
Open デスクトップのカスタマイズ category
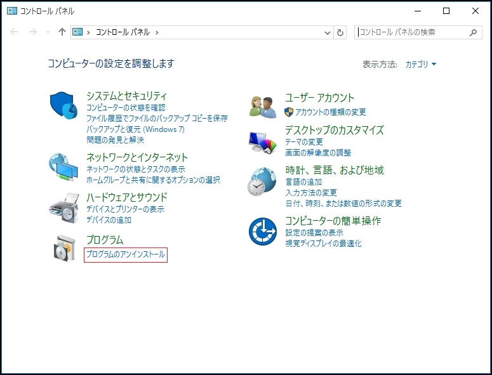coord(335,130)
